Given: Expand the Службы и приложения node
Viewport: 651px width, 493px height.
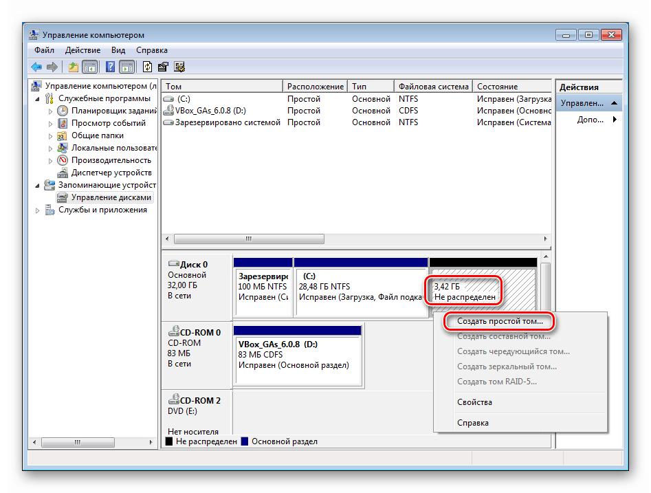Looking at the screenshot, I should pyautogui.click(x=37, y=210).
